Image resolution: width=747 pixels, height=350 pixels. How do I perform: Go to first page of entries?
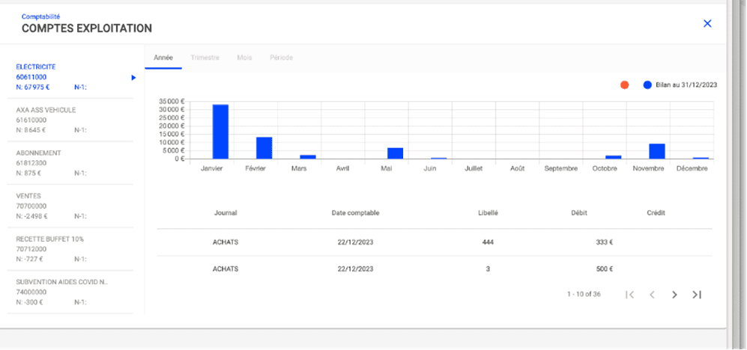[x=630, y=295]
